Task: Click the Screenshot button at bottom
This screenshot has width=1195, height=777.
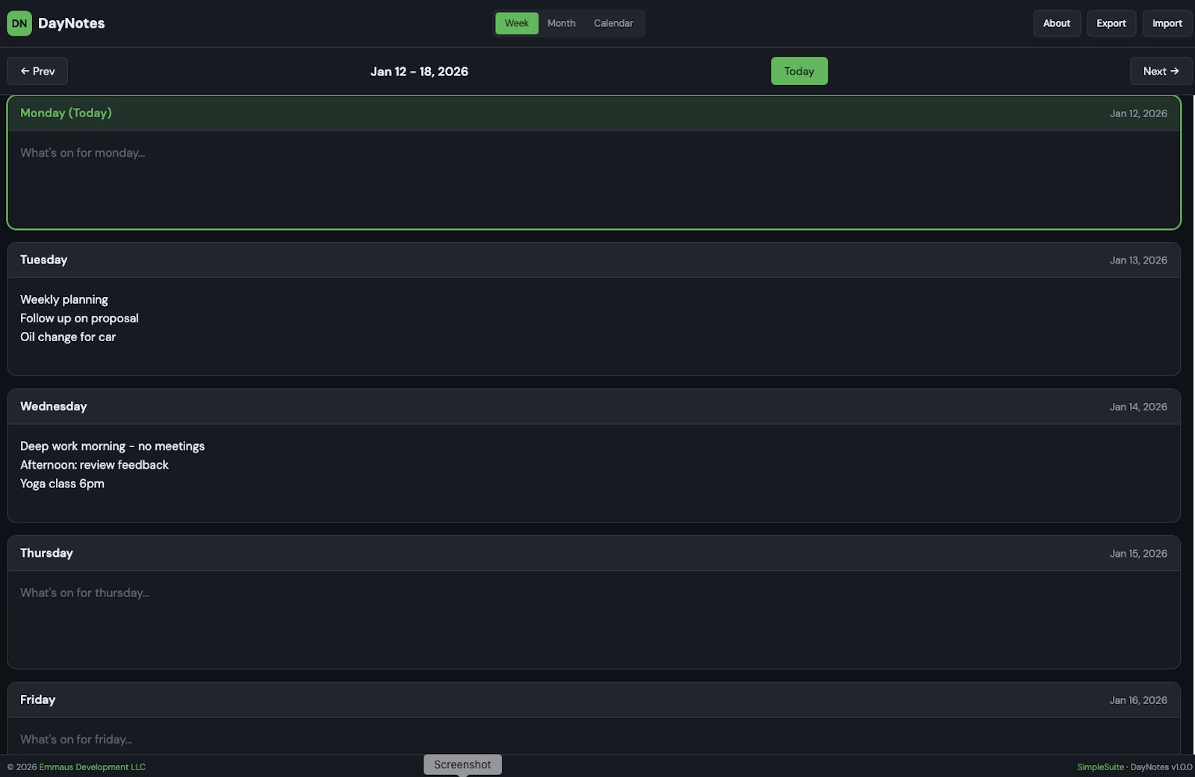Action: click(462, 764)
